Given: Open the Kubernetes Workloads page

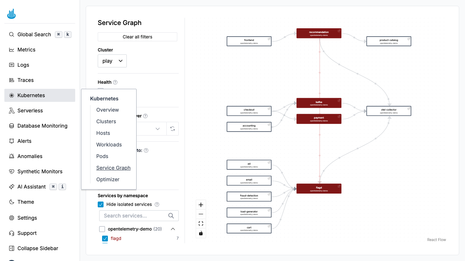Looking at the screenshot, I should click(109, 145).
